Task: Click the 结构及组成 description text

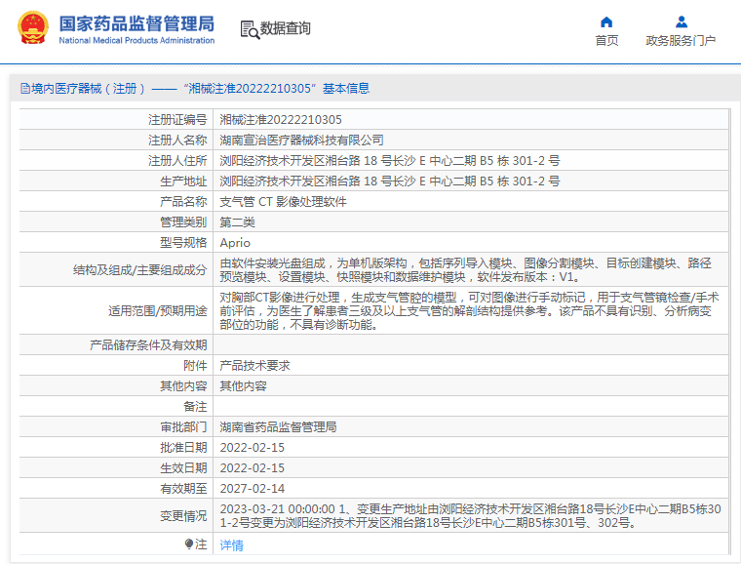Action: tap(465, 270)
